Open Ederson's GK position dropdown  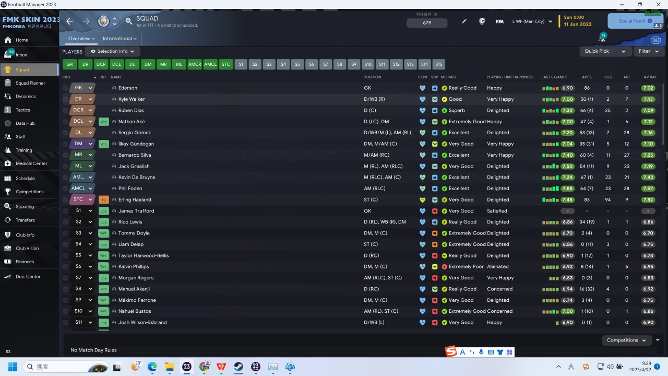point(90,88)
